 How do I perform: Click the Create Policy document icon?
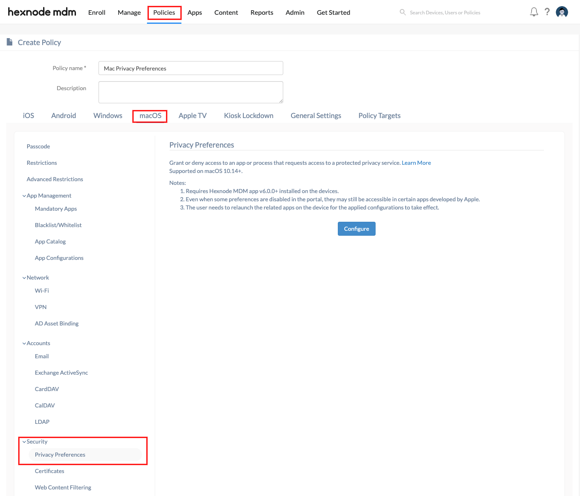coord(9,42)
